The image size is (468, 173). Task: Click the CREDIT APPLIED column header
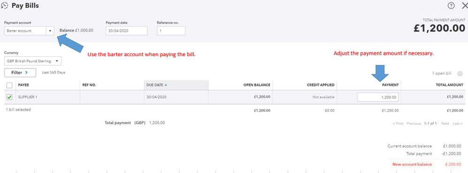click(x=321, y=85)
